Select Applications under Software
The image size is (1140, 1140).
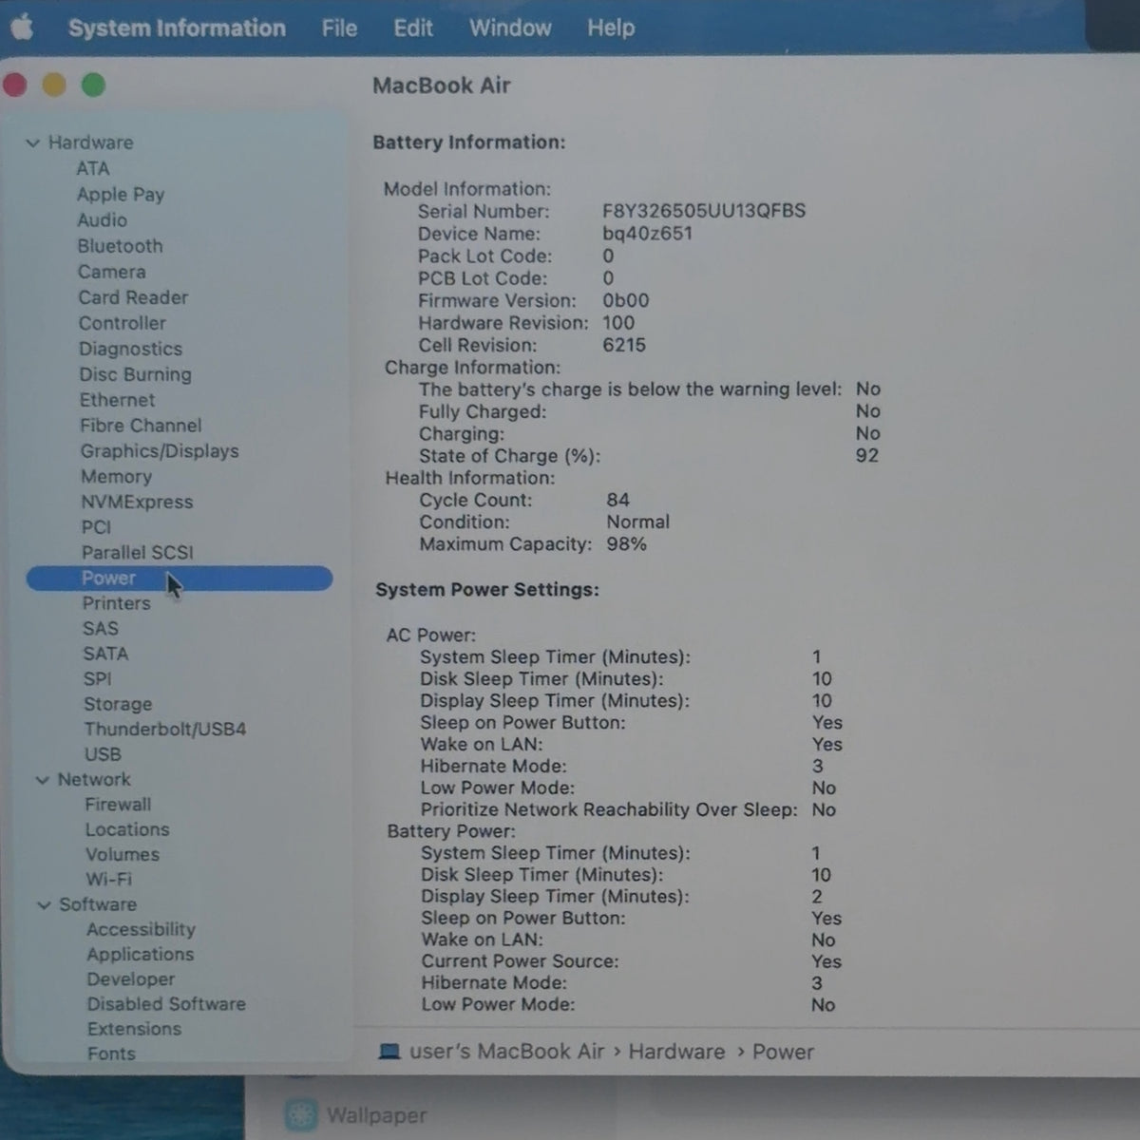pos(141,954)
